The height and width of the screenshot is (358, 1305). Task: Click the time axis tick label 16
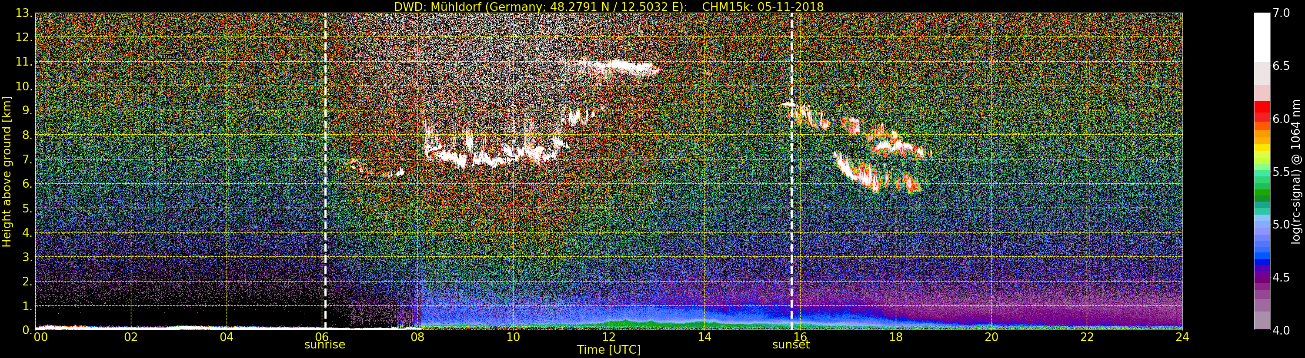[800, 337]
